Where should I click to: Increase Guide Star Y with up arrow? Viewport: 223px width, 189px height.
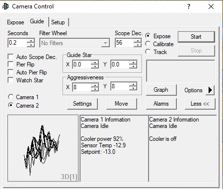[x=133, y=63]
